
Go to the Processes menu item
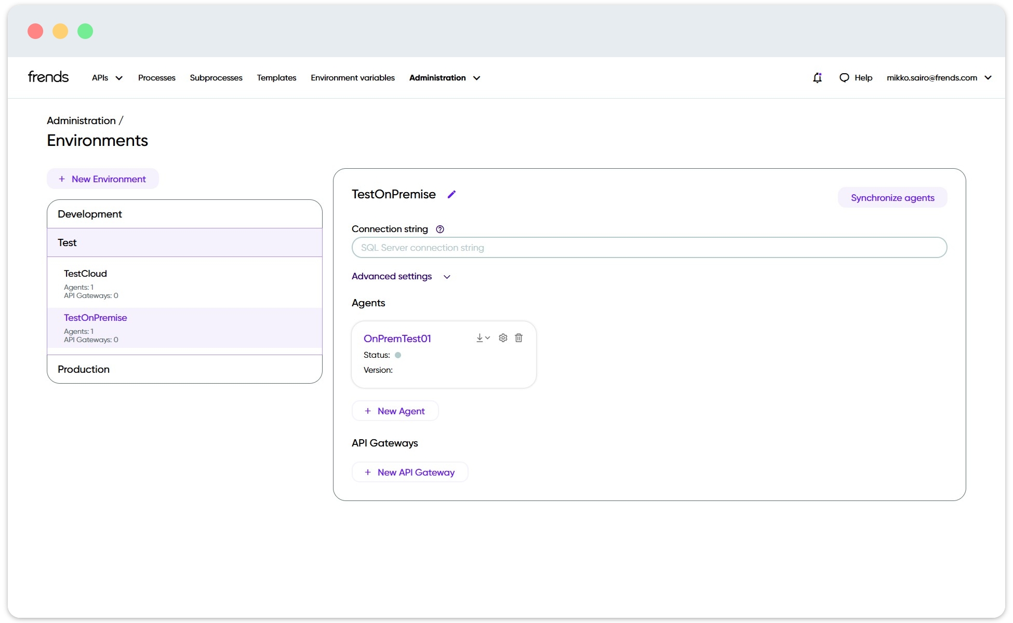pos(156,77)
